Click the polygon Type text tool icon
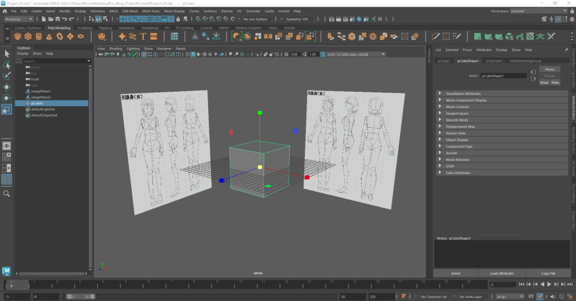This screenshot has width=576, height=301. [143, 37]
